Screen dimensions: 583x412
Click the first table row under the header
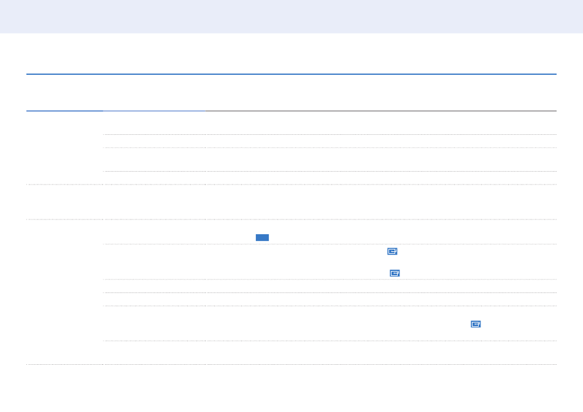click(330, 123)
